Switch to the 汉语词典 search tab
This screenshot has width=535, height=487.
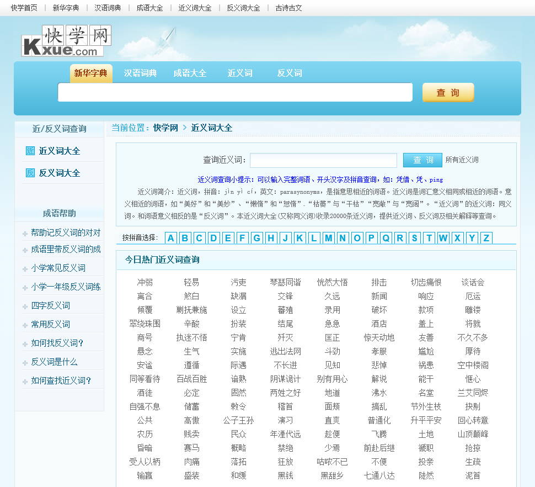[x=140, y=73]
